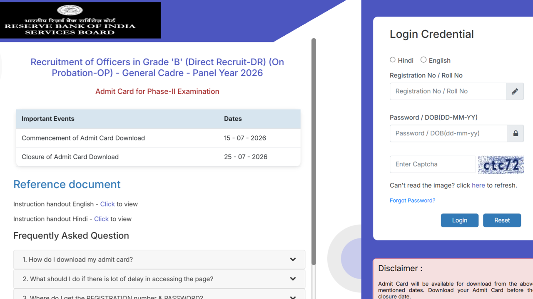
Task: Click the 'Admit Card for Phase-II Examination' text
Action: tap(157, 91)
